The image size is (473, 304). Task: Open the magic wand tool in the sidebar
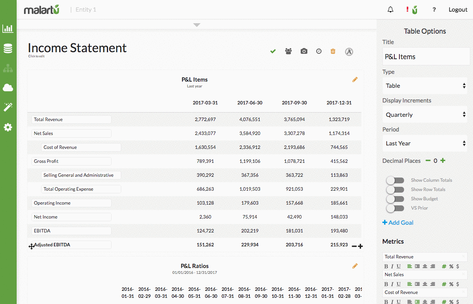(x=8, y=107)
